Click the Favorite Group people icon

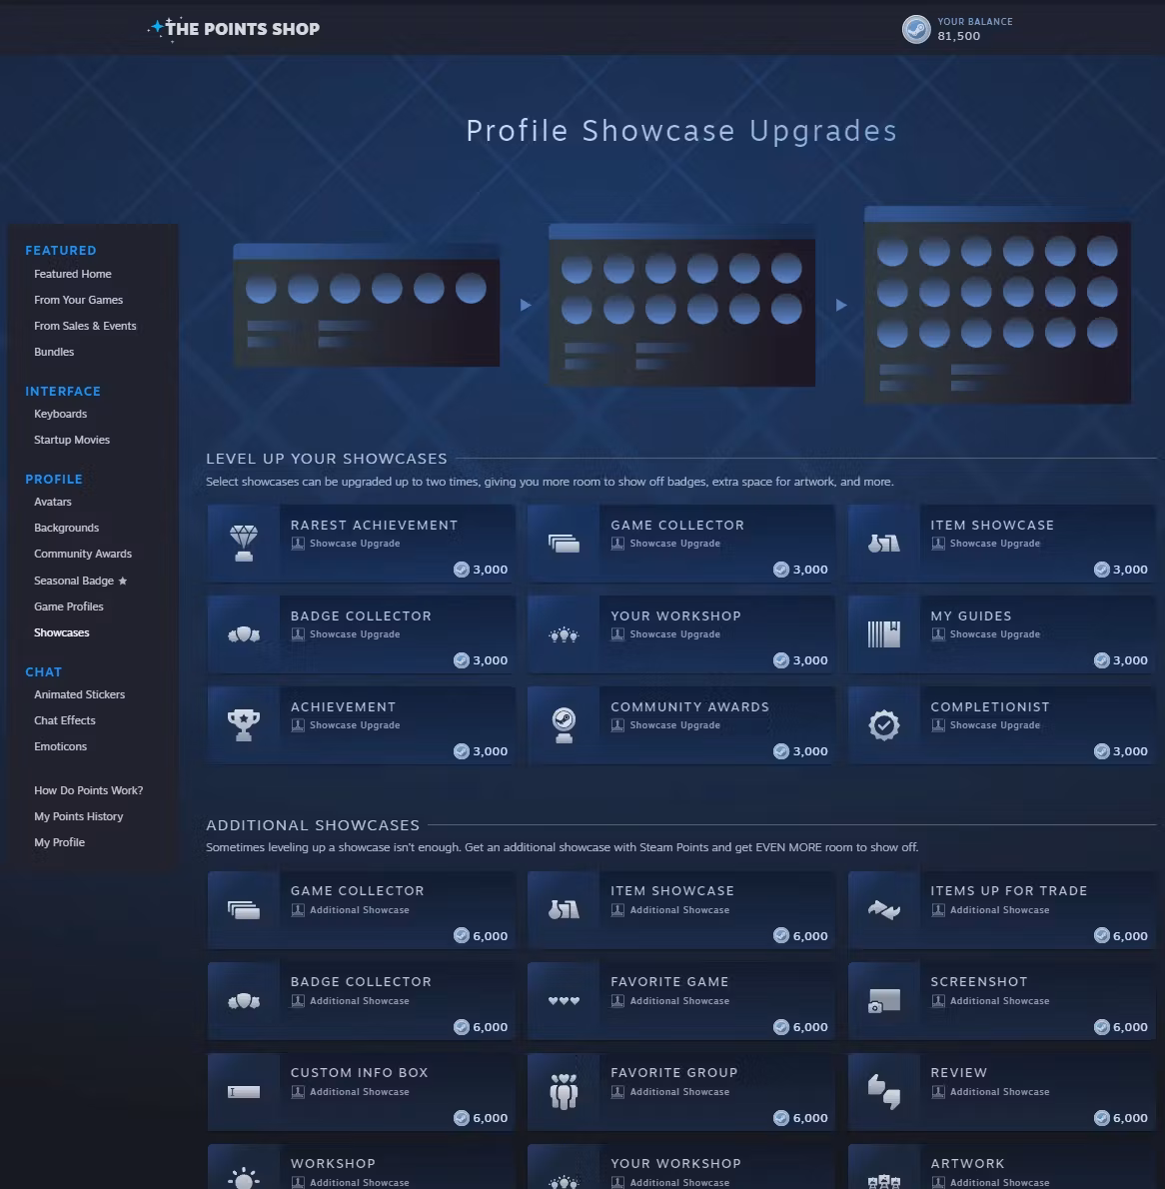(564, 1091)
